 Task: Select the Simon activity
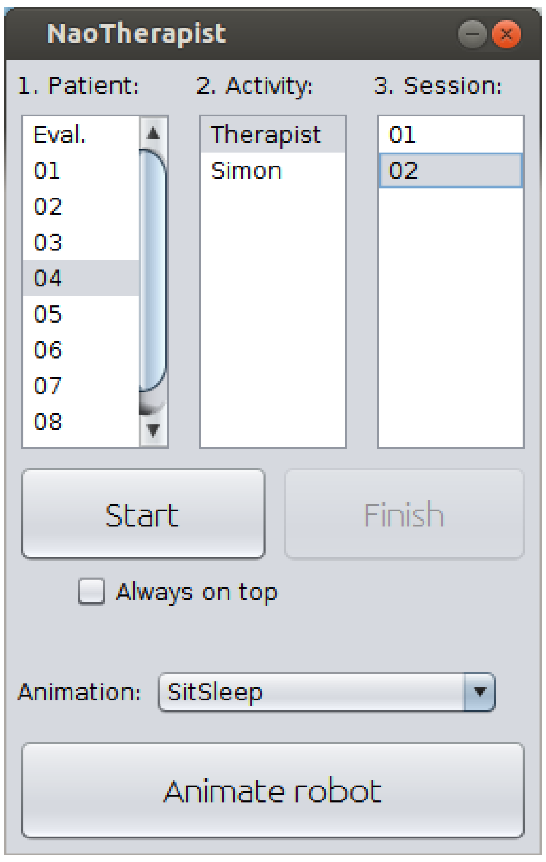pyautogui.click(x=272, y=170)
